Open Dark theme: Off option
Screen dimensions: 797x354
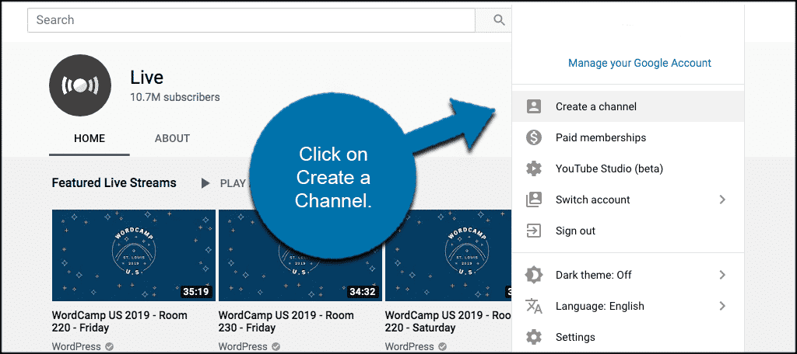[628, 275]
